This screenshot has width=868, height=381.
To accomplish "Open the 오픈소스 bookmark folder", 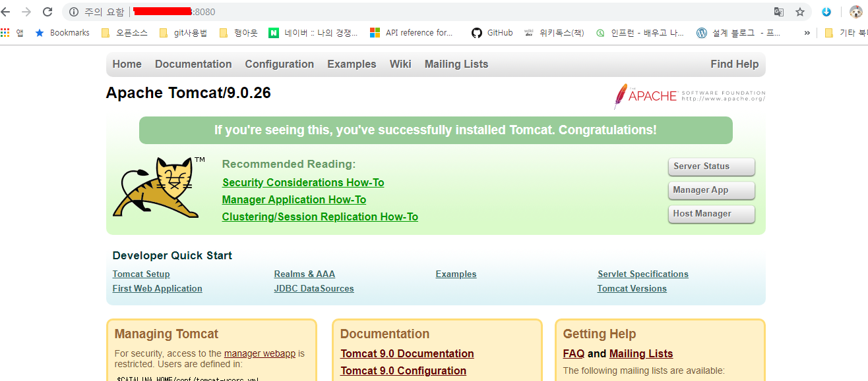I will [124, 32].
